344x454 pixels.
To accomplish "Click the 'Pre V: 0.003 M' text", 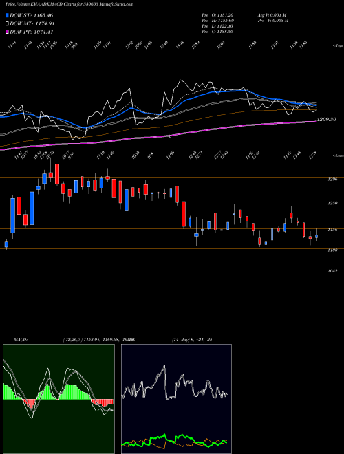I will tap(272, 21).
